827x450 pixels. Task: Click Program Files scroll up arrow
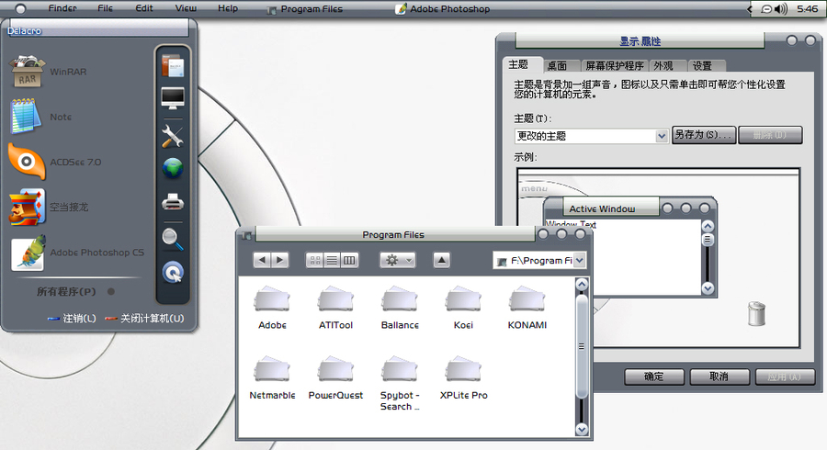[x=582, y=285]
